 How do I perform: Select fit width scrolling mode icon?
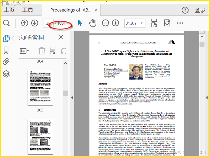tap(154, 23)
